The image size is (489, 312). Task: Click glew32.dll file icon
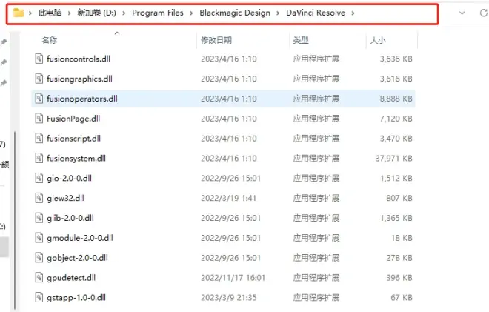[x=39, y=198]
